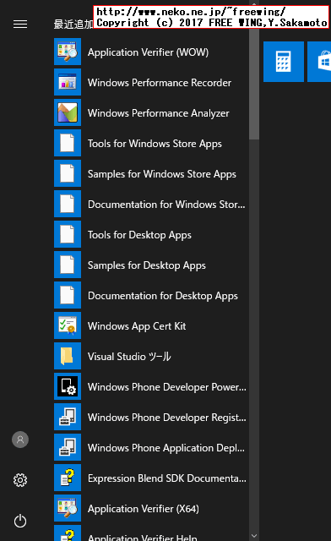Viewport: 331px width, 541px height.
Task: Open Windows Performance Analyzer by its label
Action: point(158,113)
